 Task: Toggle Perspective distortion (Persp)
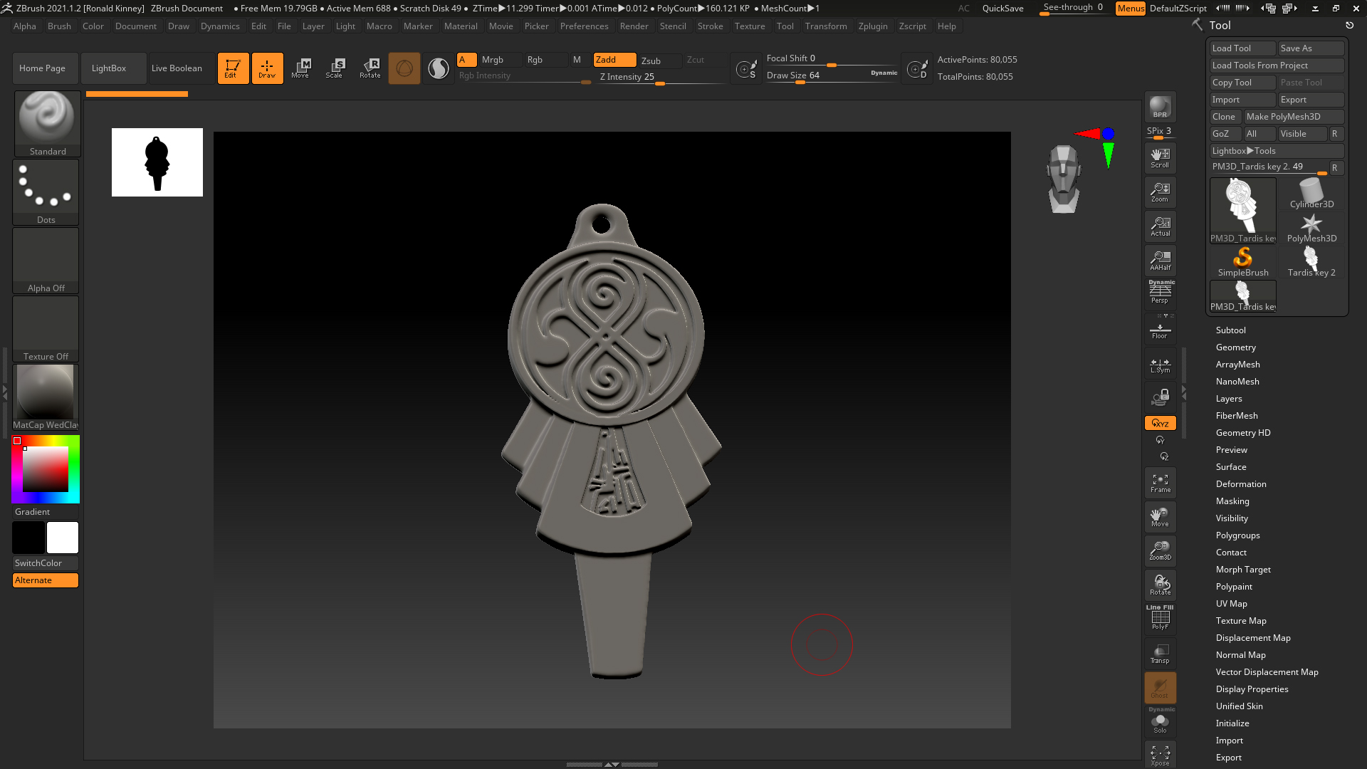click(1160, 293)
